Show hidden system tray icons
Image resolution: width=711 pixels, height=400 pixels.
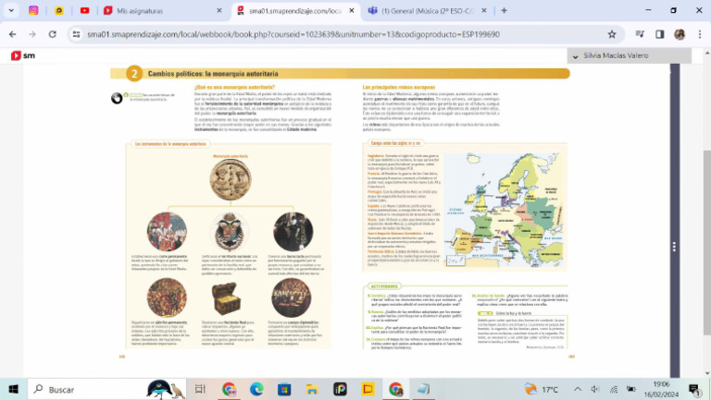(x=578, y=389)
